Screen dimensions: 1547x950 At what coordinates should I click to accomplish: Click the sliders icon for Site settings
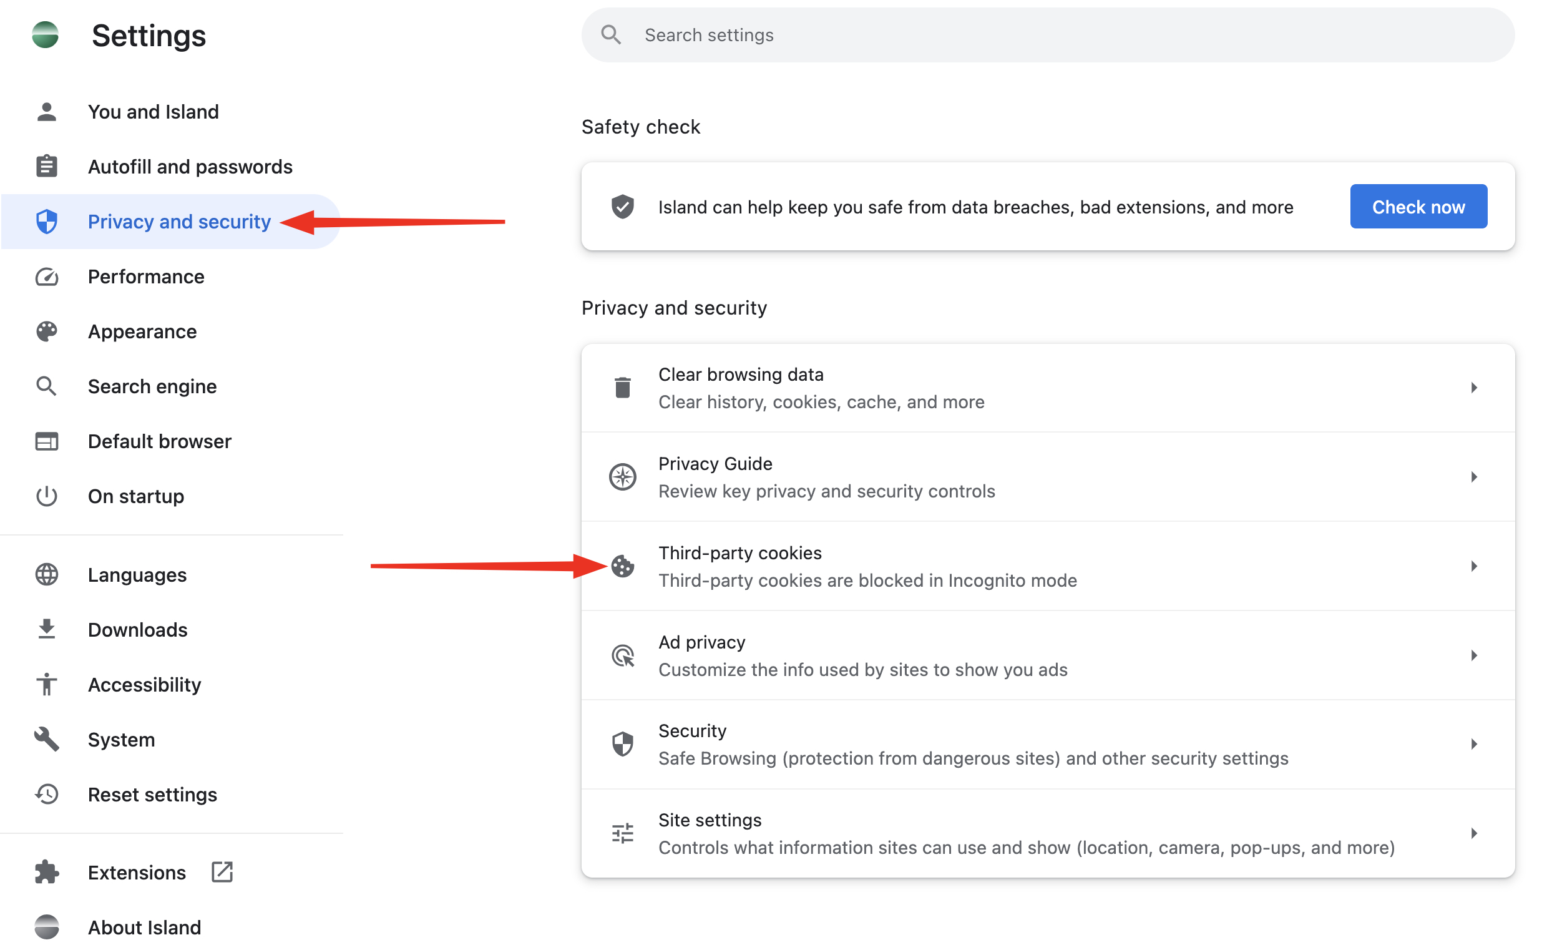point(622,833)
